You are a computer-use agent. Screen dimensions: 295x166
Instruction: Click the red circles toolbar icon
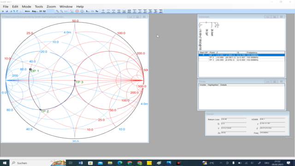[77, 11]
